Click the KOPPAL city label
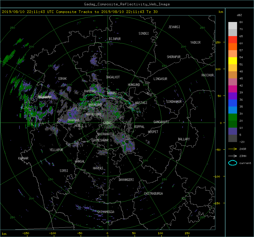Screen dimensions: 254x237 (139, 127)
